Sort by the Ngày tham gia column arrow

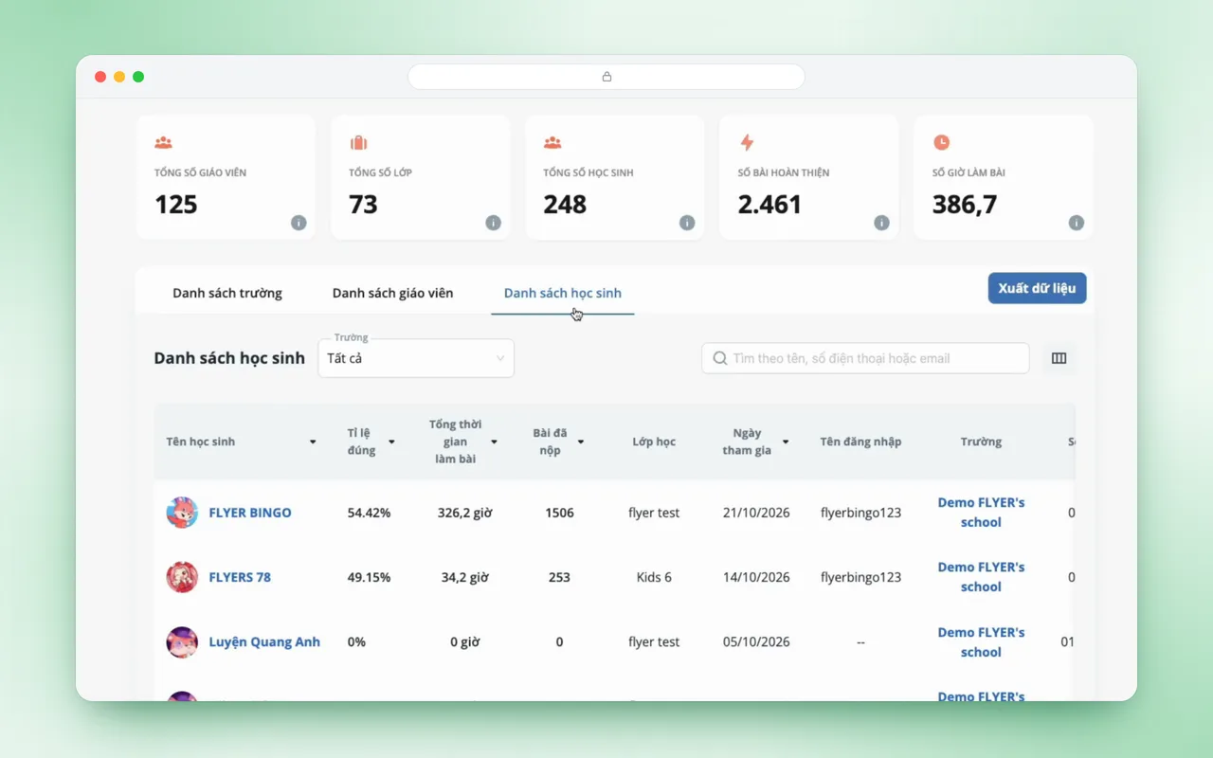(786, 442)
